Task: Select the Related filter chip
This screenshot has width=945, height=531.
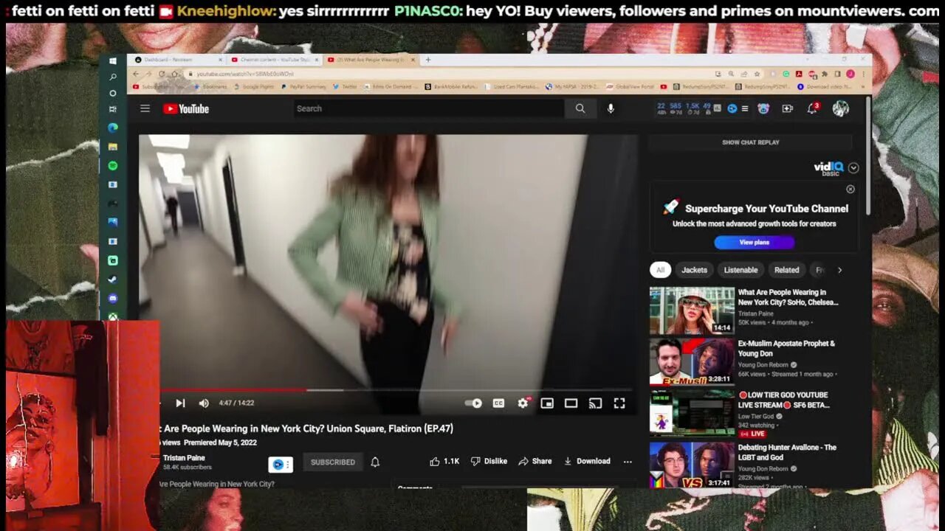Action: tap(786, 270)
